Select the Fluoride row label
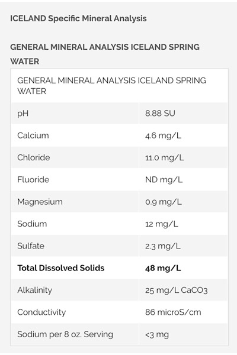The height and width of the screenshot is (355, 237). [x=33, y=179]
